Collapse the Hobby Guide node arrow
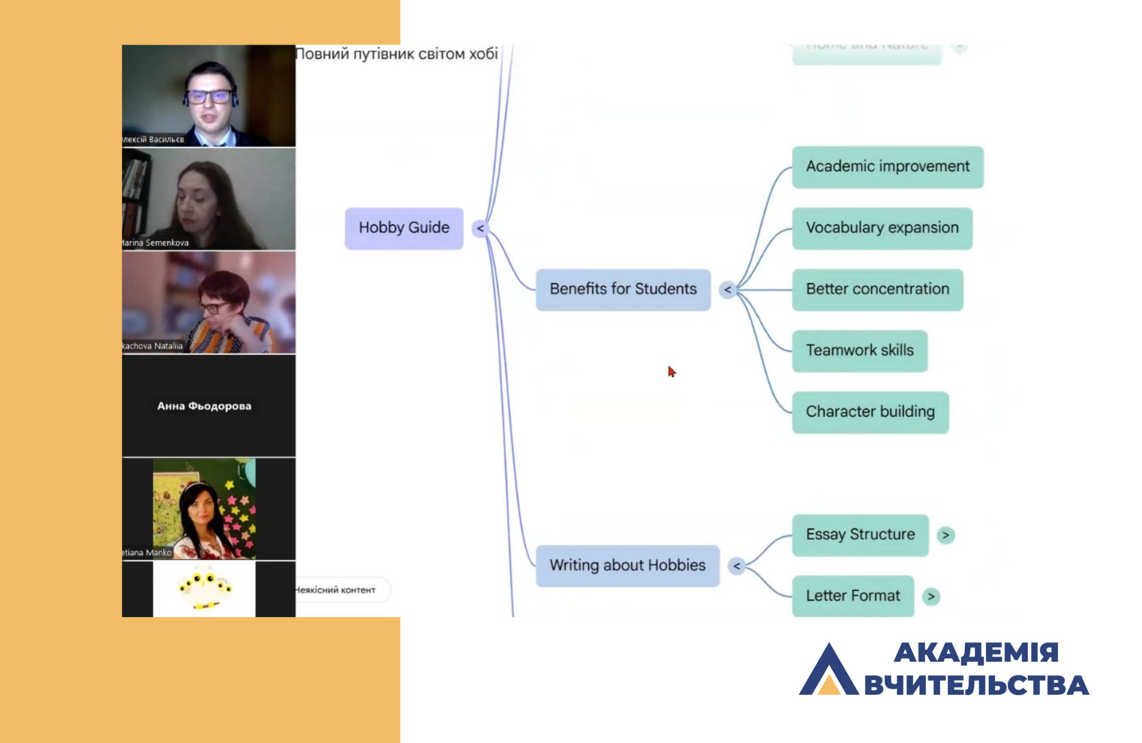Viewport: 1142px width, 743px height. [480, 228]
